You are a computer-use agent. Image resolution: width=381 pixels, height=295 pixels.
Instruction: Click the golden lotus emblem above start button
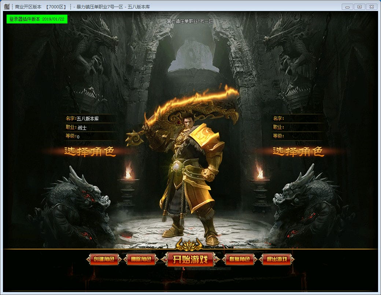tap(189, 243)
